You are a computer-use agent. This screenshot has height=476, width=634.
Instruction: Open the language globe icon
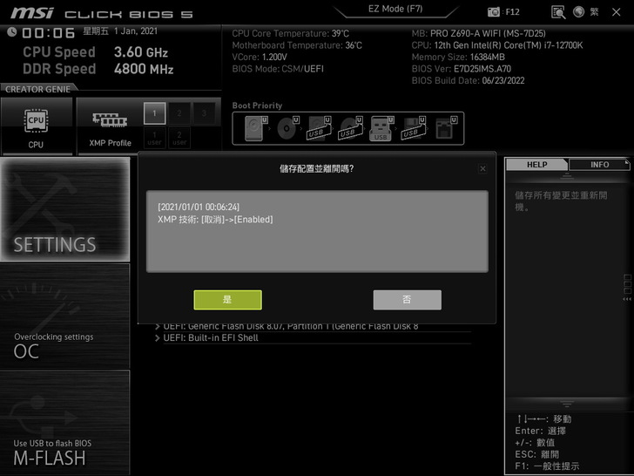578,11
